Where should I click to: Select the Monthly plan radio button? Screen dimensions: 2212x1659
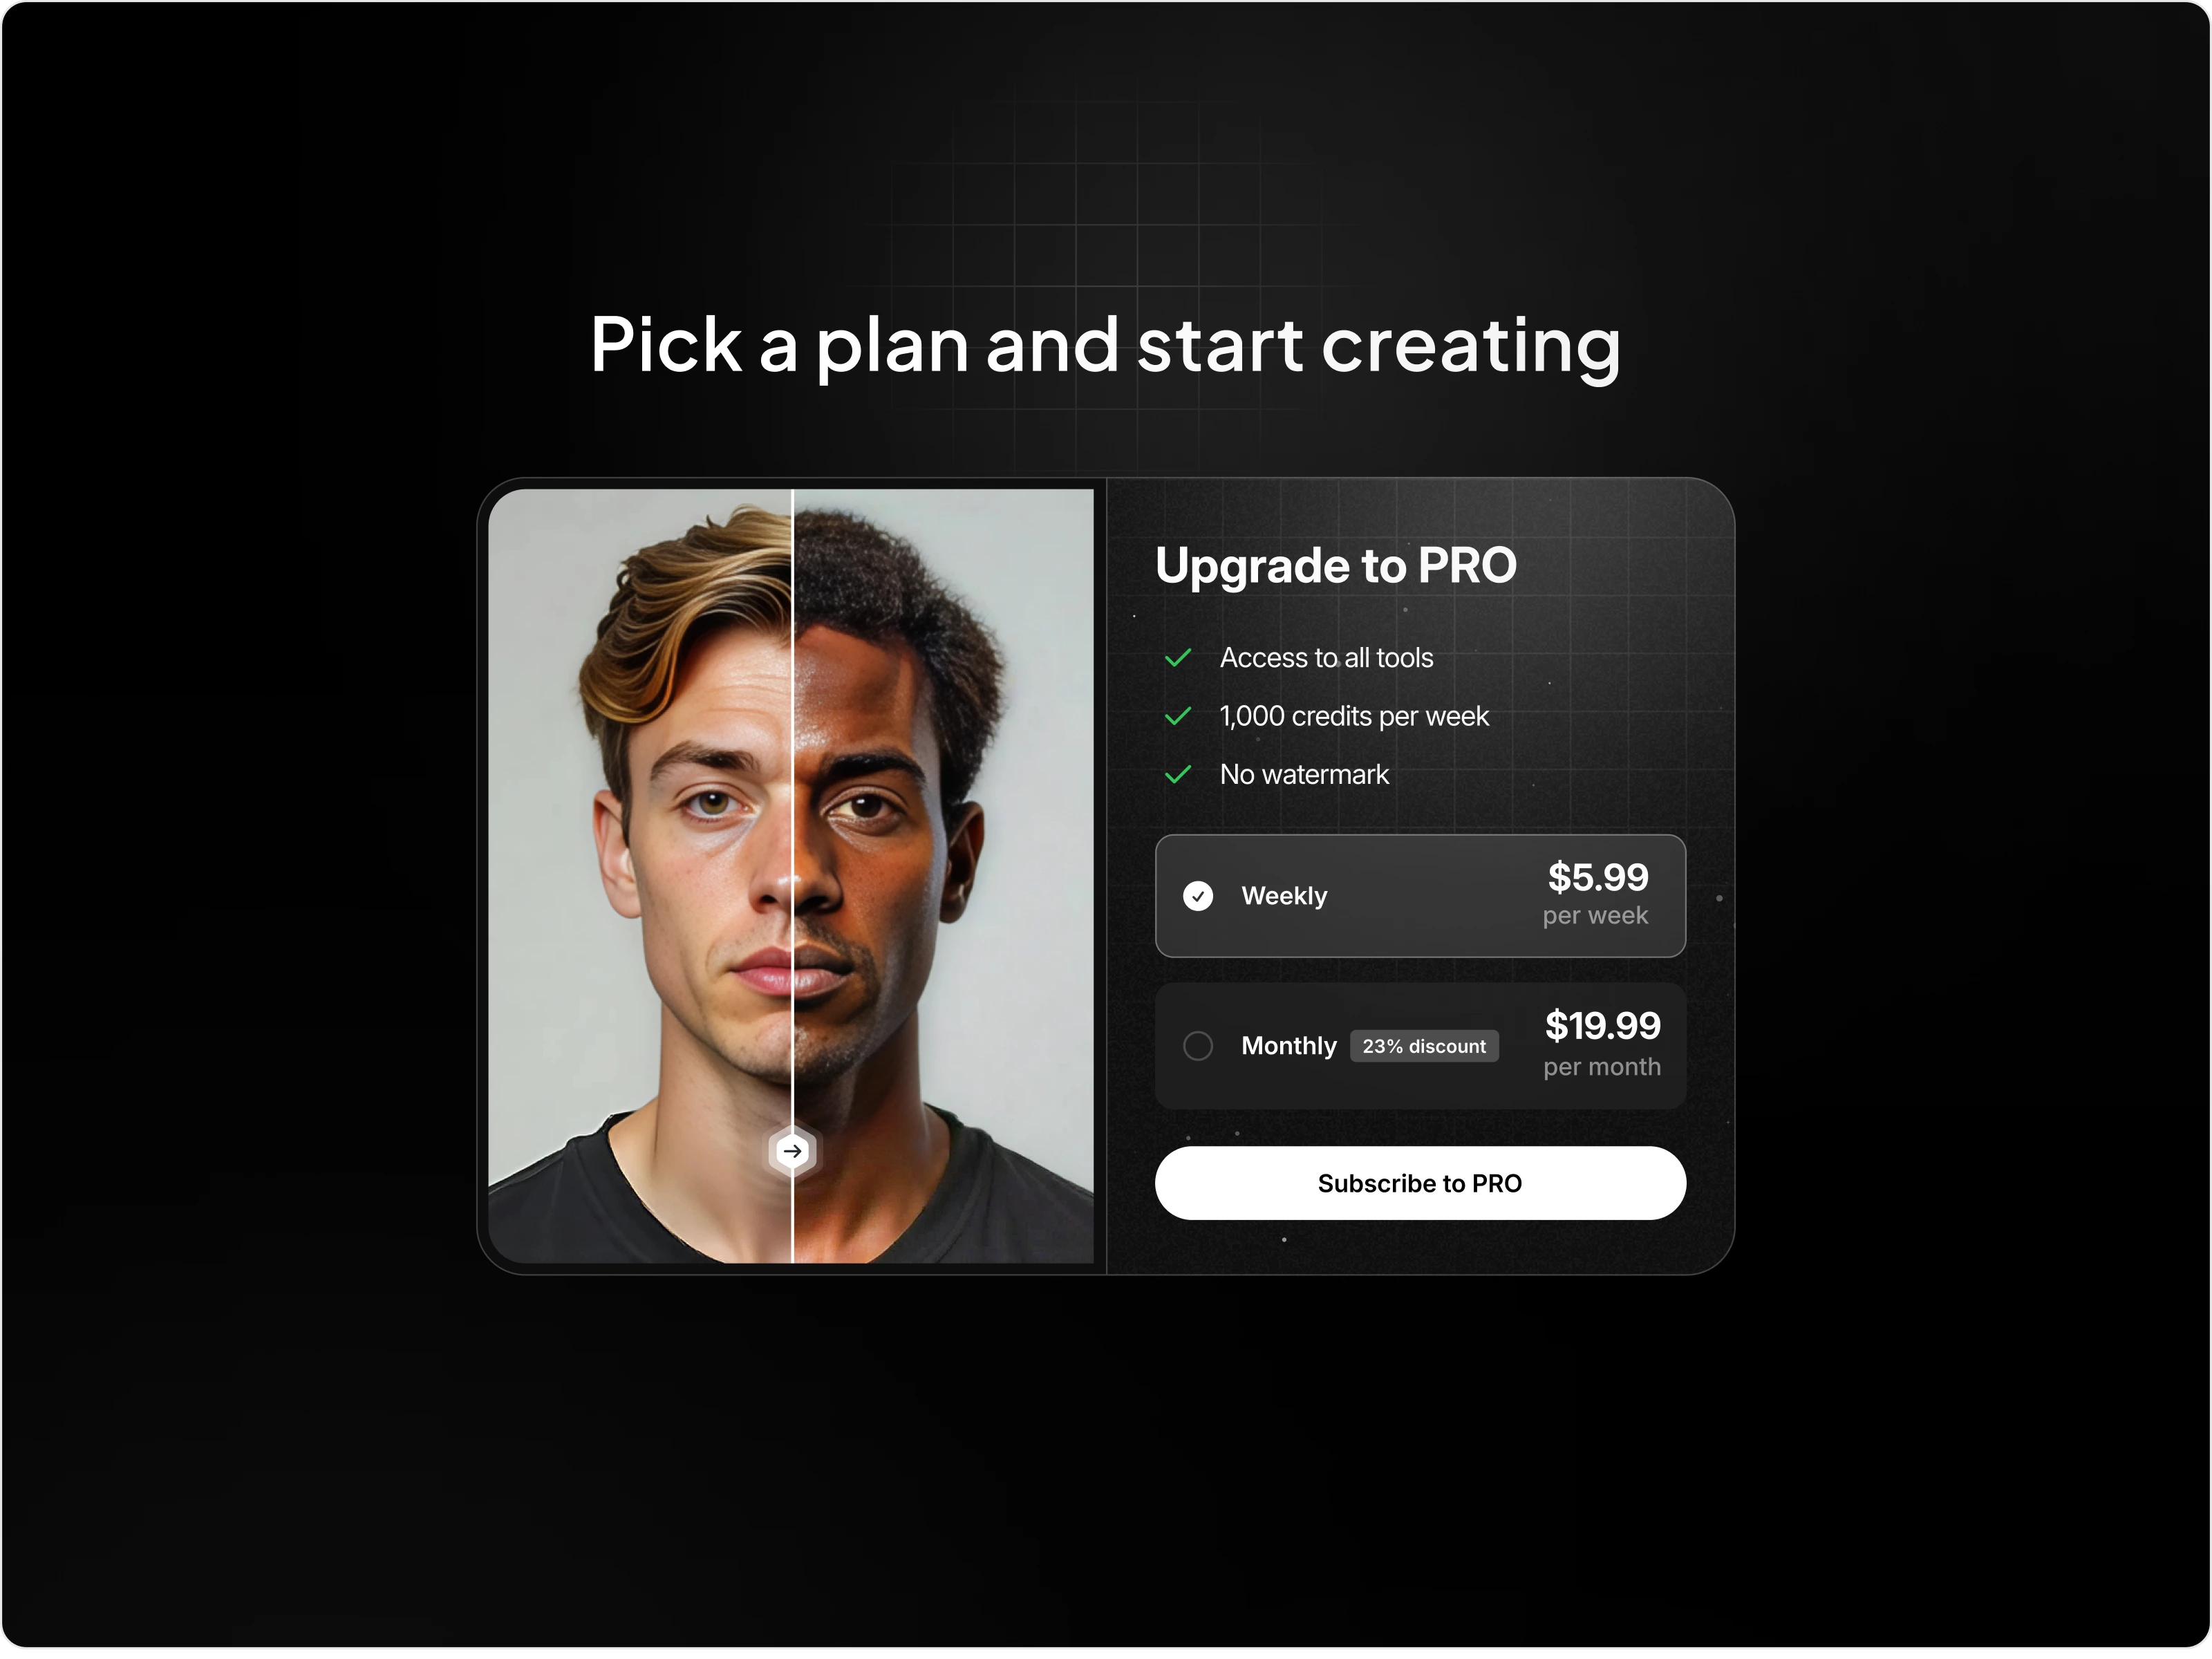[1198, 1046]
